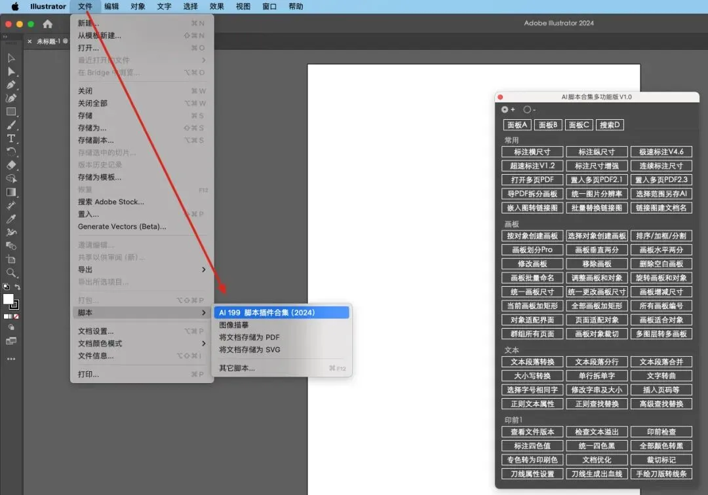This screenshot has height=495, width=708.
Task: Switch to 搜索D tab
Action: [610, 125]
